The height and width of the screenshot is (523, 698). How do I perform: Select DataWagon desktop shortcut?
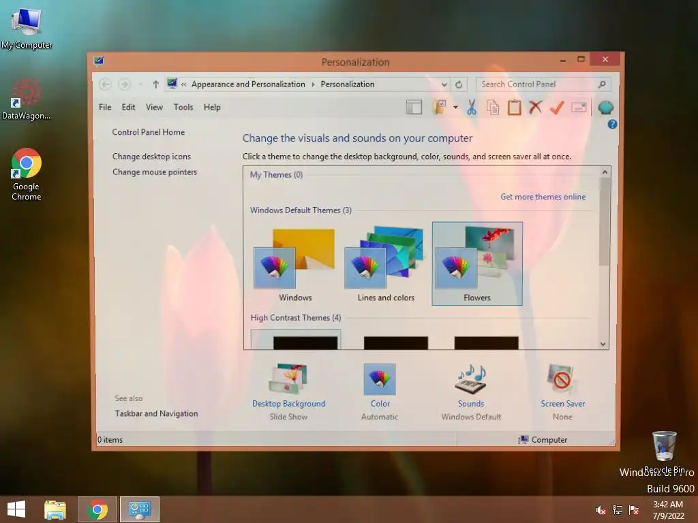[x=27, y=99]
